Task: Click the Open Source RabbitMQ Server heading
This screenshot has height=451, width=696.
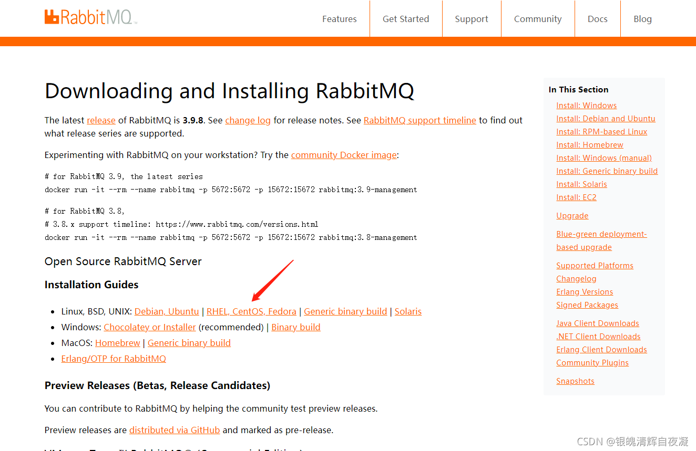Action: (x=123, y=261)
